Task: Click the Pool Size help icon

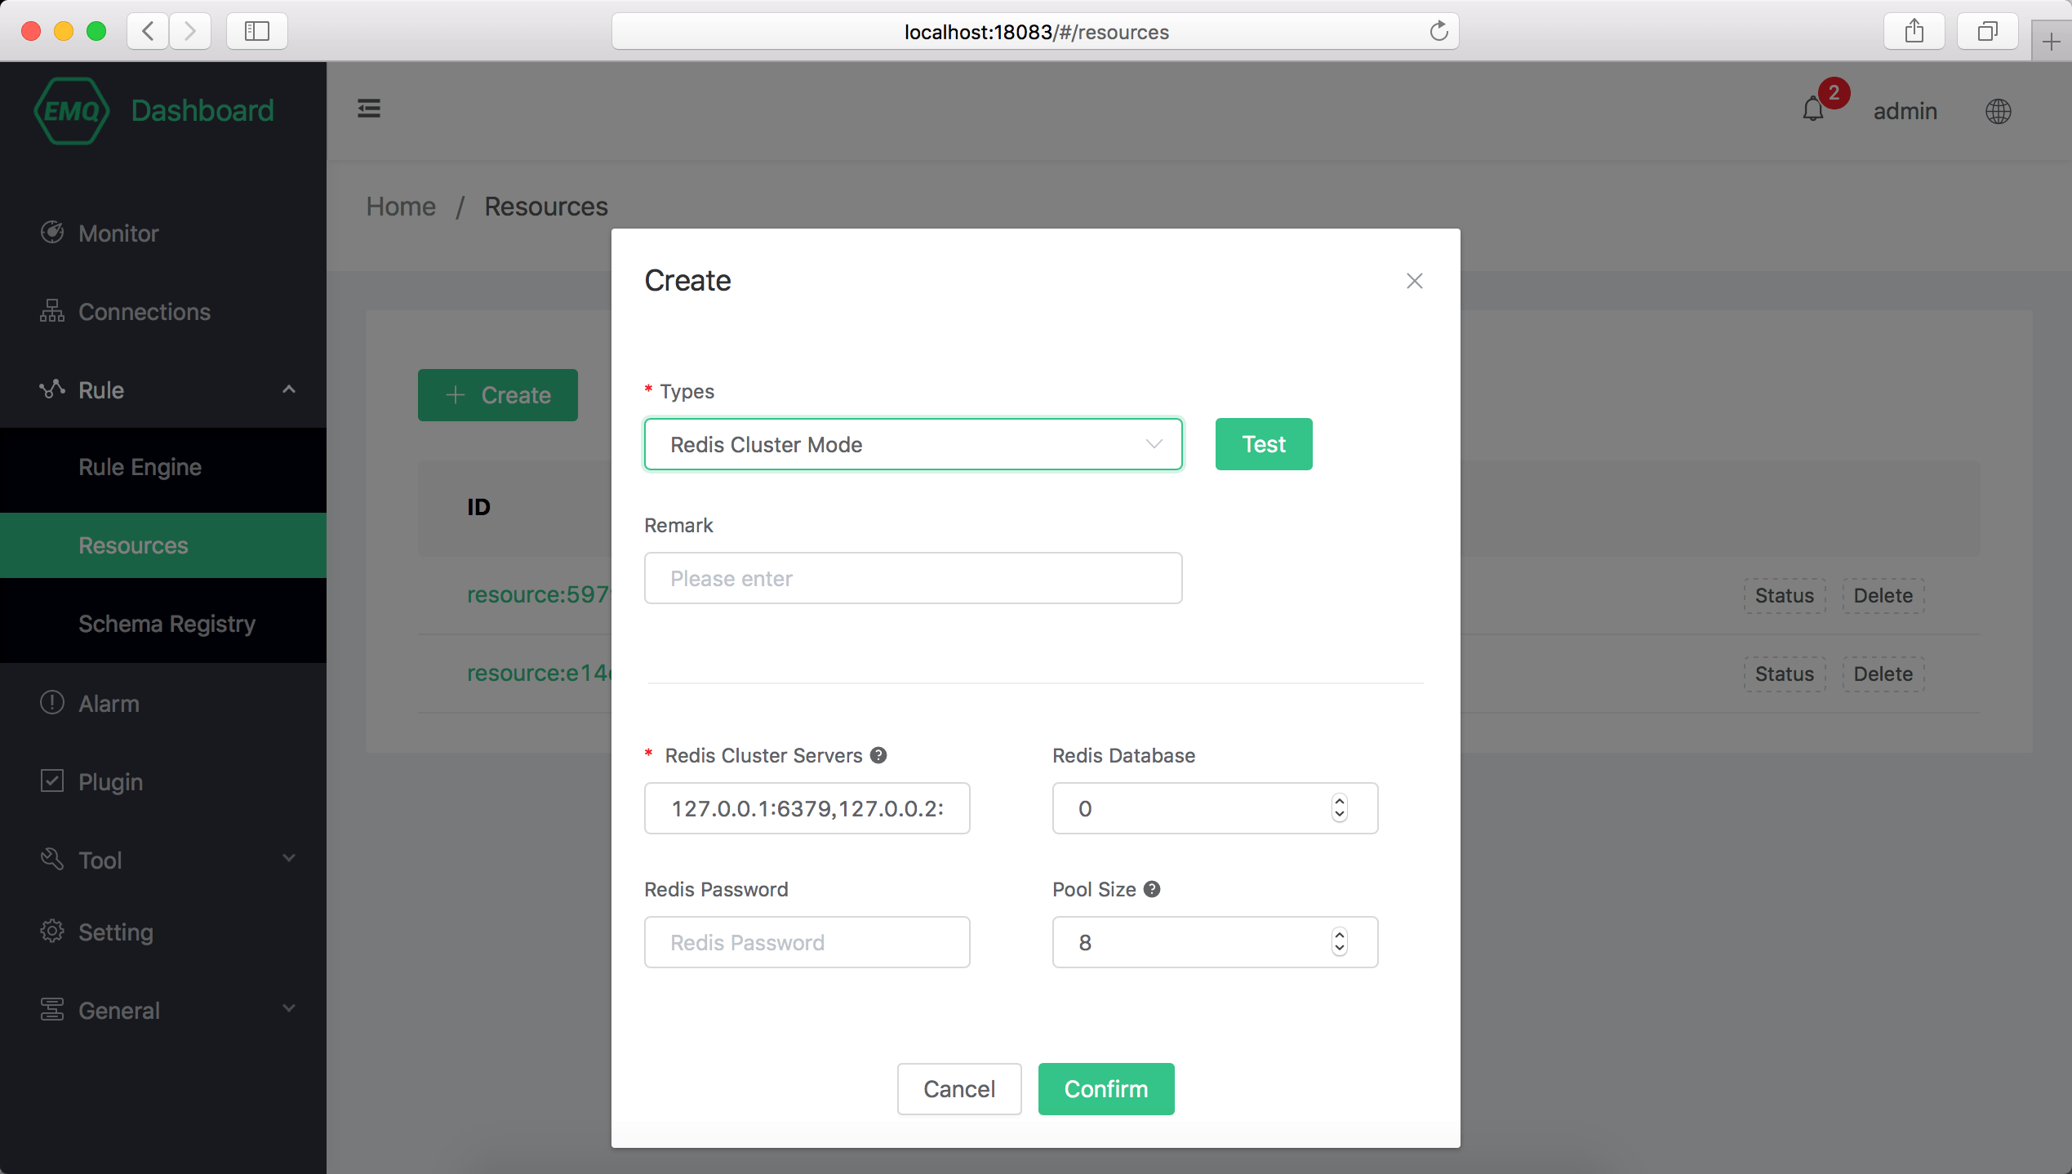Action: 1152,889
